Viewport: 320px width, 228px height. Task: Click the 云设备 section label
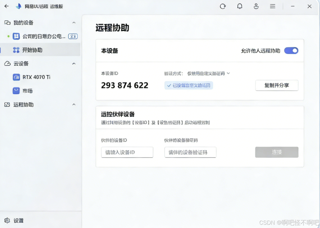(21, 64)
